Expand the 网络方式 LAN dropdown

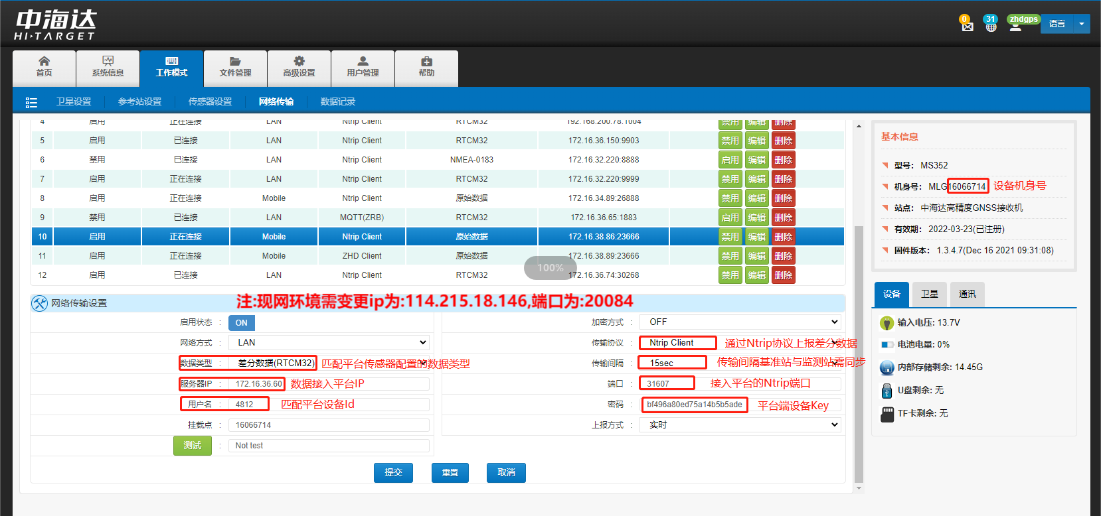(x=329, y=343)
